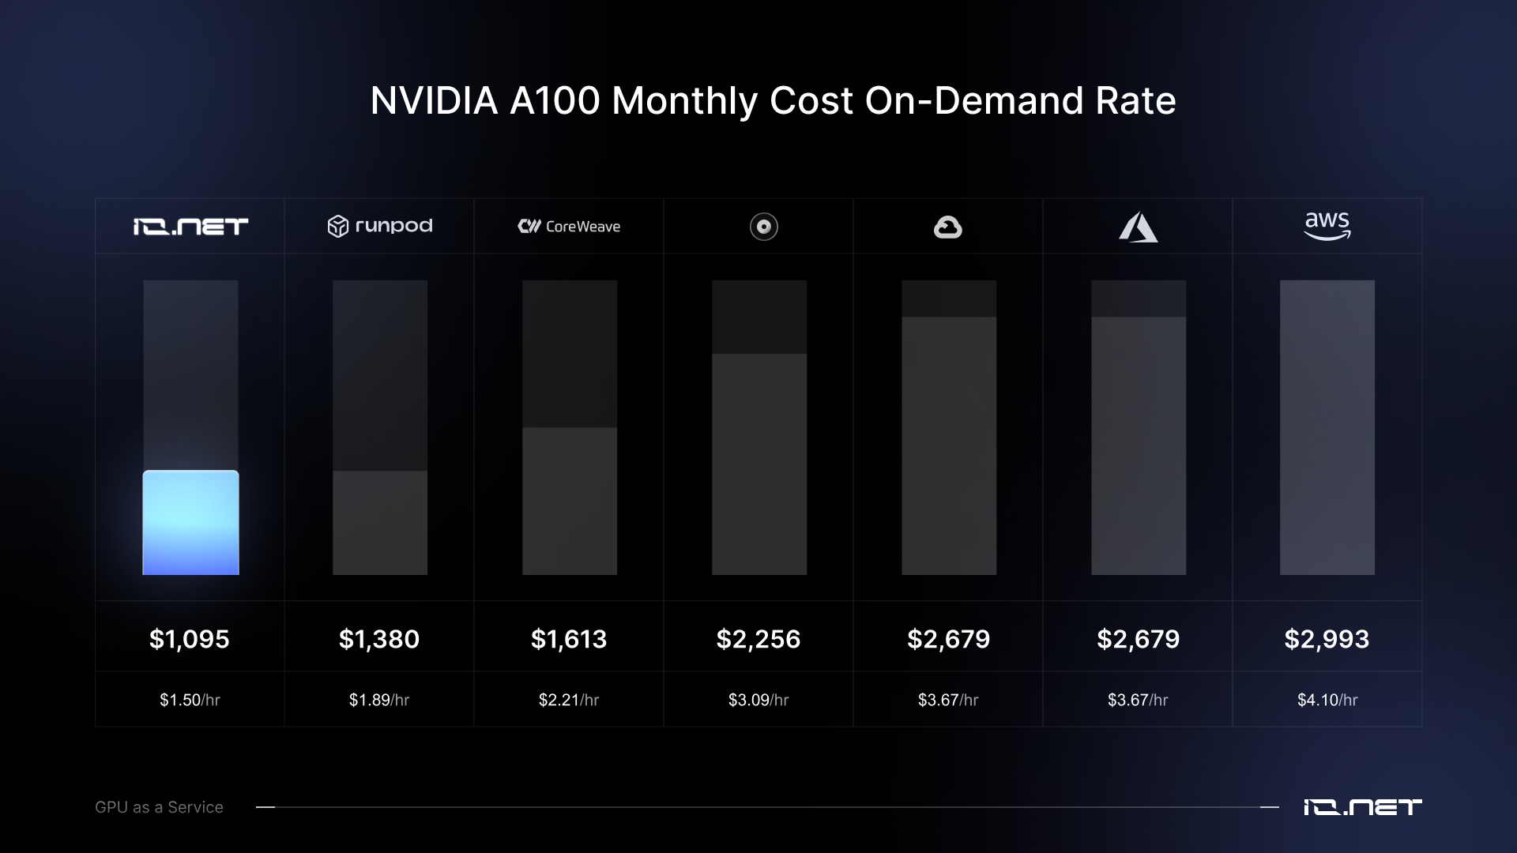
Task: Click the $1,095 monthly price
Action: coord(190,639)
